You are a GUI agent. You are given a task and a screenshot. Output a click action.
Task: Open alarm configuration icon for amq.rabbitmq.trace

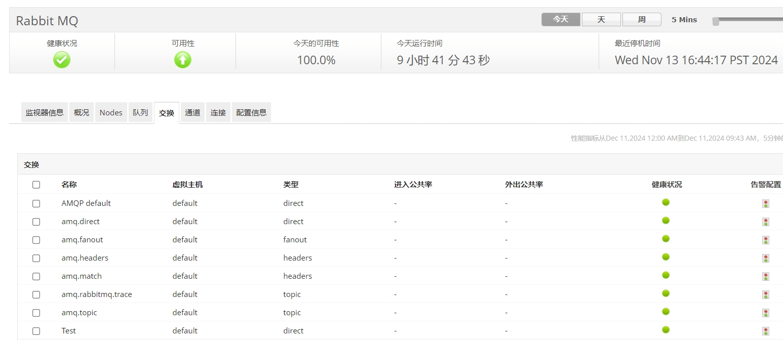(x=766, y=294)
